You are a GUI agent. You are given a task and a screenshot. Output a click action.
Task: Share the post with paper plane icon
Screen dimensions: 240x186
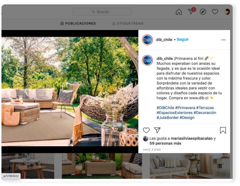point(157,130)
